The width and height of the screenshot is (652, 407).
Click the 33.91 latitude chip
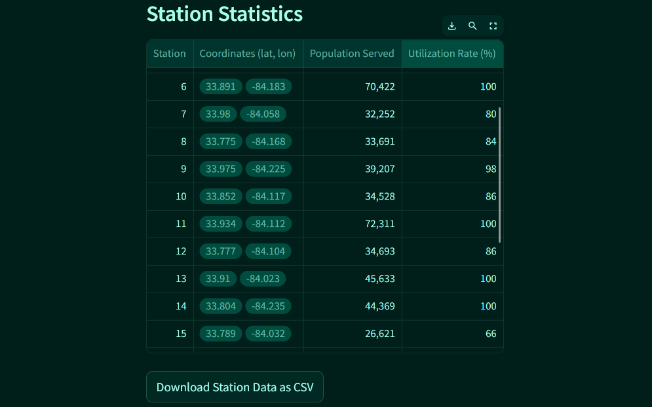(x=218, y=278)
